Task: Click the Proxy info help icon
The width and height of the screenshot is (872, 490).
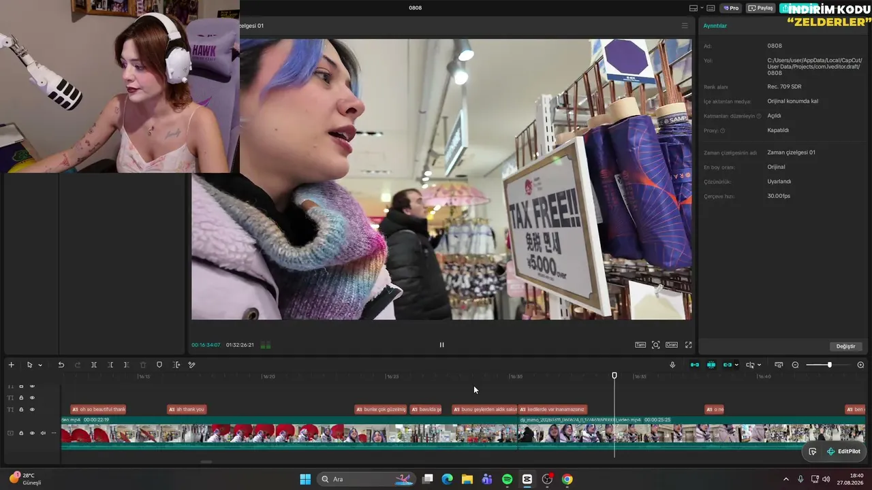Action: tap(723, 131)
